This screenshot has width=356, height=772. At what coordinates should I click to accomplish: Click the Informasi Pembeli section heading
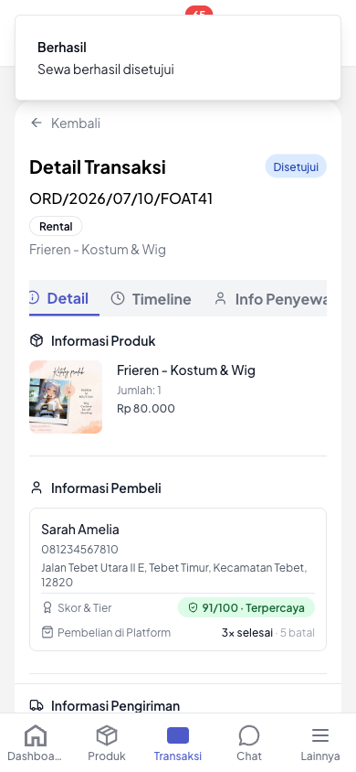point(106,488)
